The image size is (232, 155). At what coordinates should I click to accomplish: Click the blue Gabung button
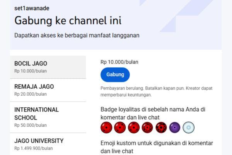[x=115, y=75]
